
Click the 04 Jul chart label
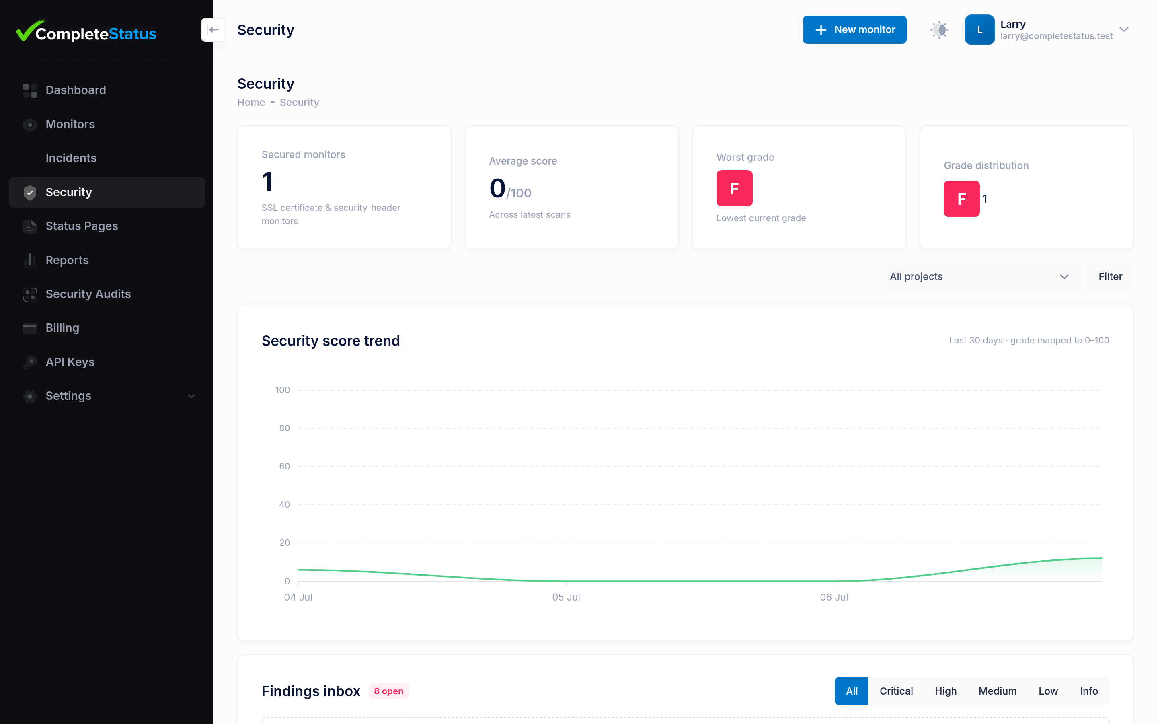point(298,597)
